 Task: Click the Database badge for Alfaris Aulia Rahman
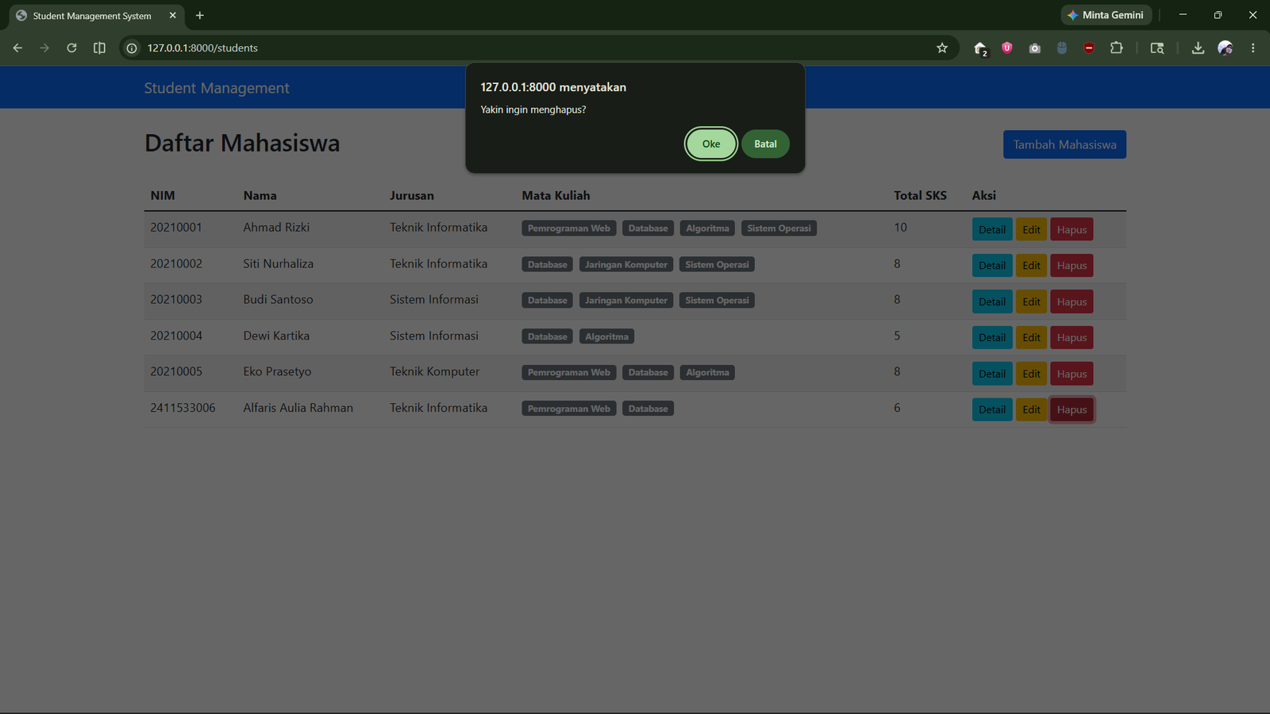[648, 409]
